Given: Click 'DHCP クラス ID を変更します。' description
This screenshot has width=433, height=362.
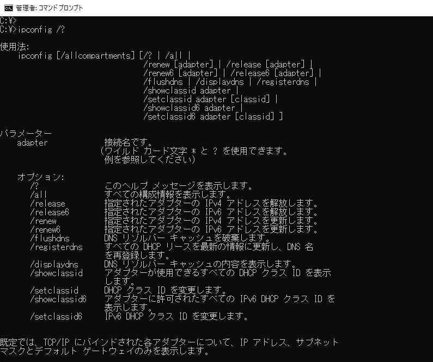Looking at the screenshot, I should tap(166, 290).
